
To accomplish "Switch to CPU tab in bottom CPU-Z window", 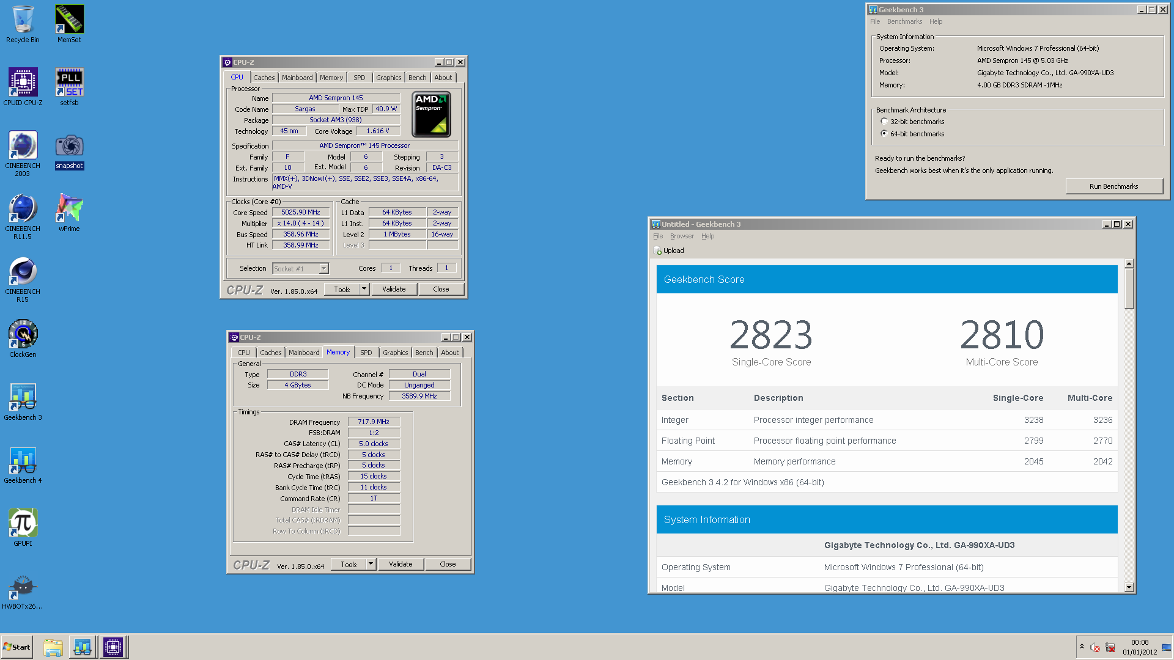I will (243, 353).
